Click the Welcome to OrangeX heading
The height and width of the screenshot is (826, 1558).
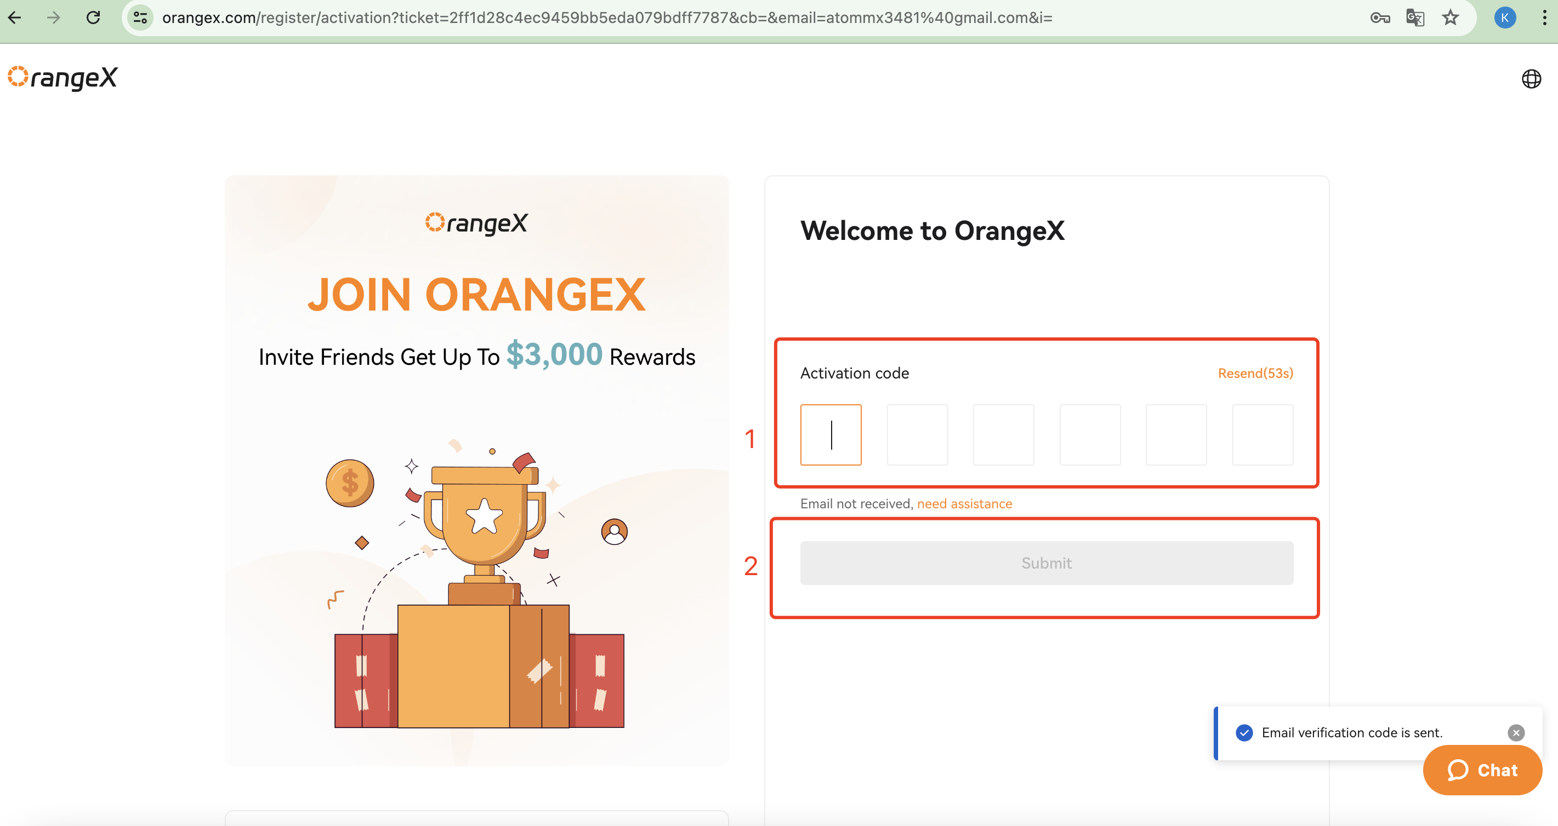[x=932, y=231]
